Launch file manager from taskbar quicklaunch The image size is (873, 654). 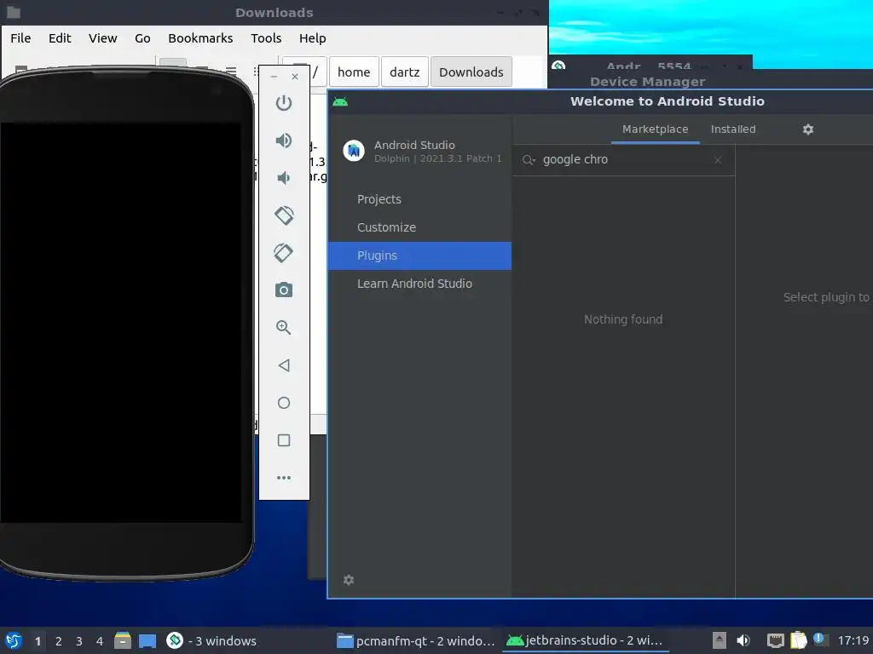[123, 640]
